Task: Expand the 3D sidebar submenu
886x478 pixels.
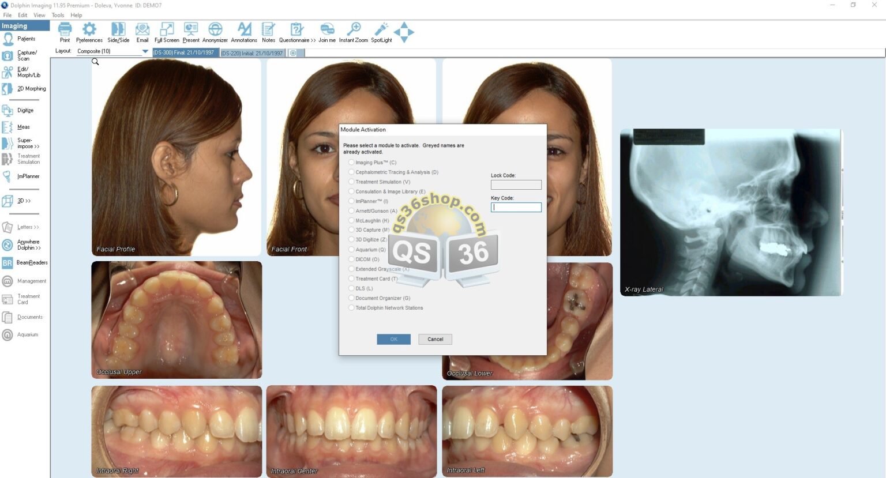Action: [17, 201]
